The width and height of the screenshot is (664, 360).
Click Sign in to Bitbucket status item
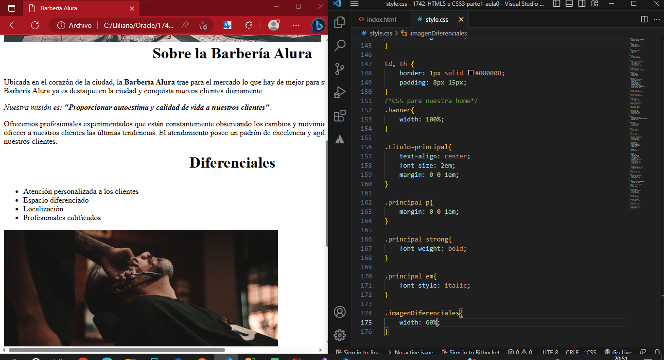point(471,353)
